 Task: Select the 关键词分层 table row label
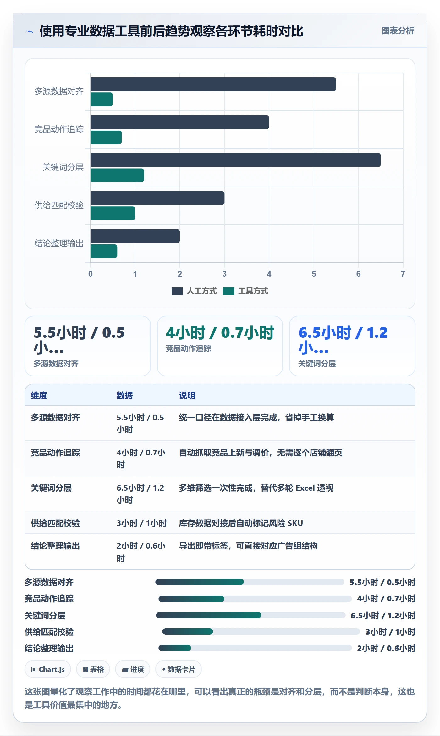51,488
